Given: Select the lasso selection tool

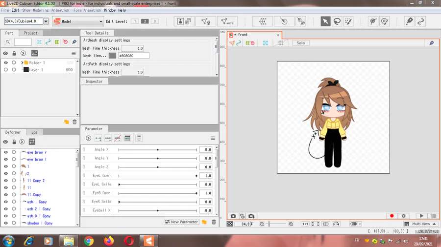Looking at the screenshot, I should (x=337, y=21).
